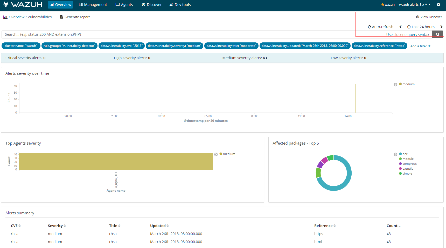Click the Auto-refresh circular arrow icon
Screen dimensions: 446x248
tap(369, 27)
